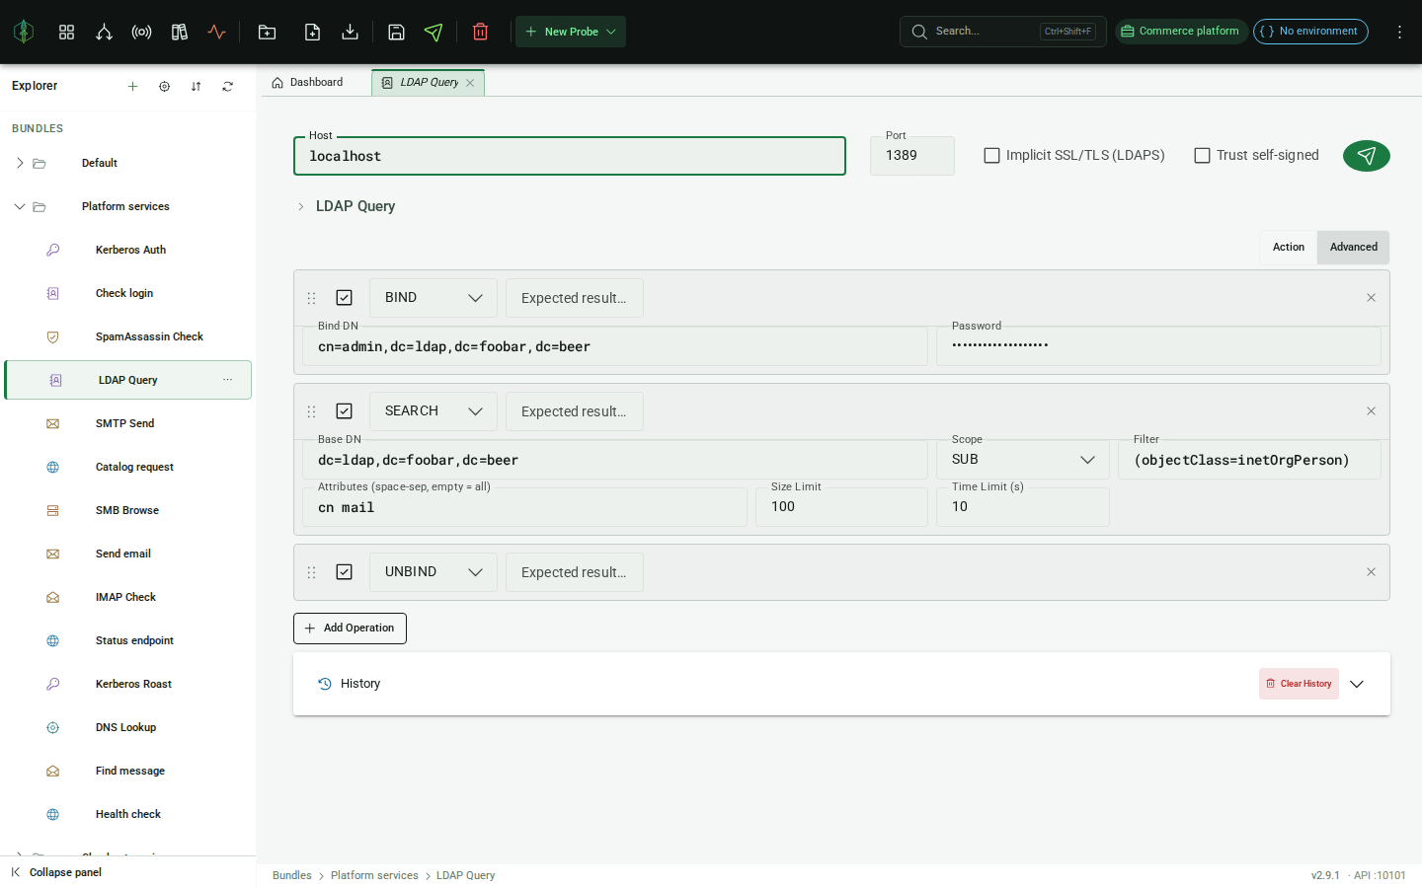The image size is (1422, 888).
Task: Click the Explorer sort icon
Action: click(x=196, y=86)
